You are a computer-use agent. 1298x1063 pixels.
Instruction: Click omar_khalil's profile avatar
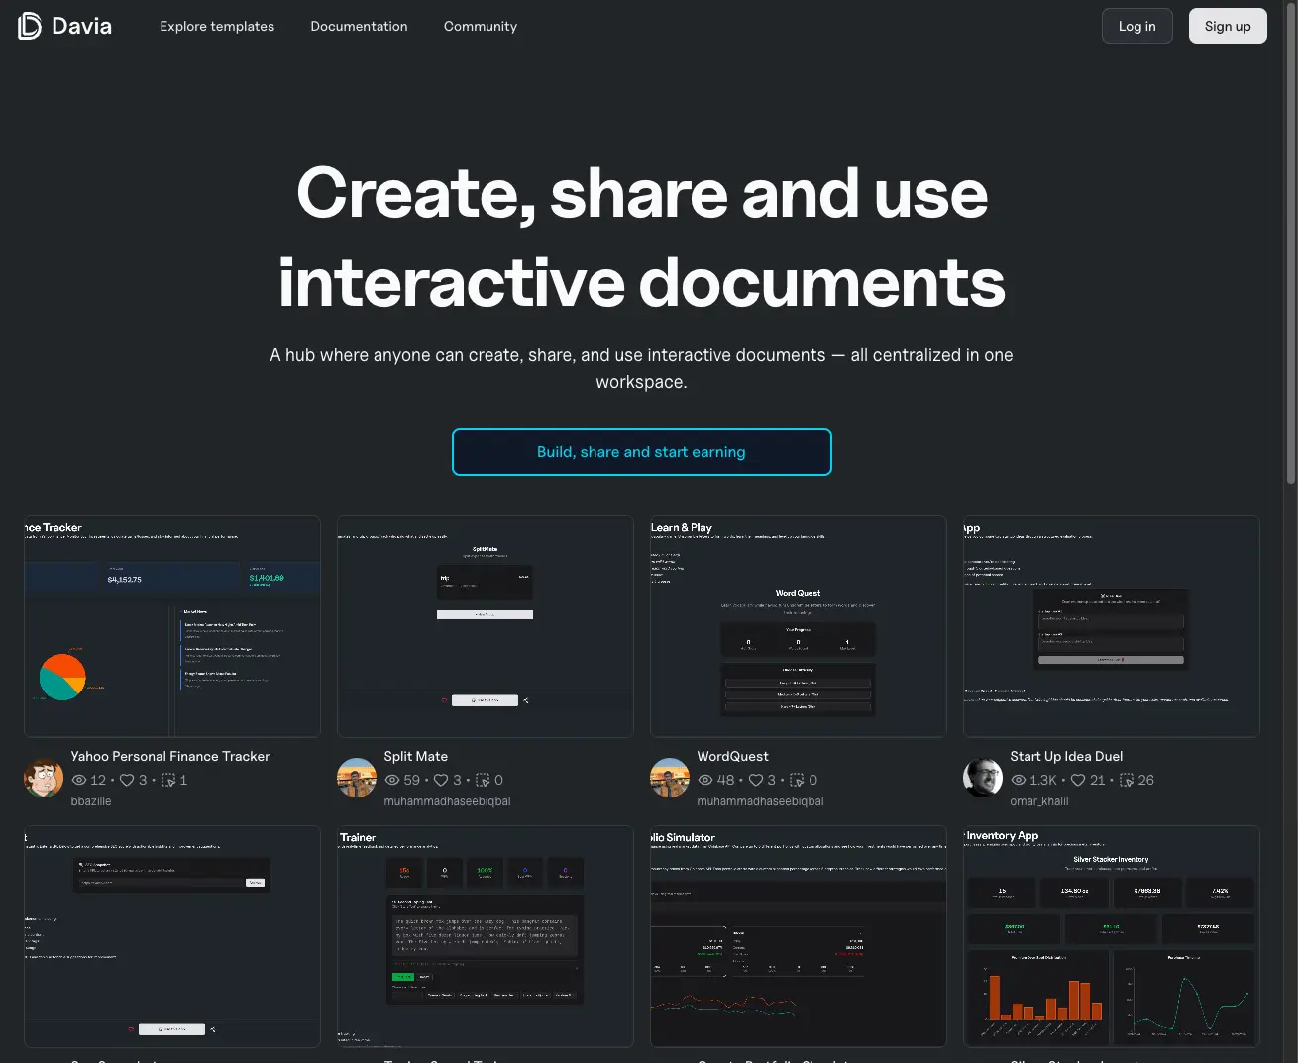point(983,779)
